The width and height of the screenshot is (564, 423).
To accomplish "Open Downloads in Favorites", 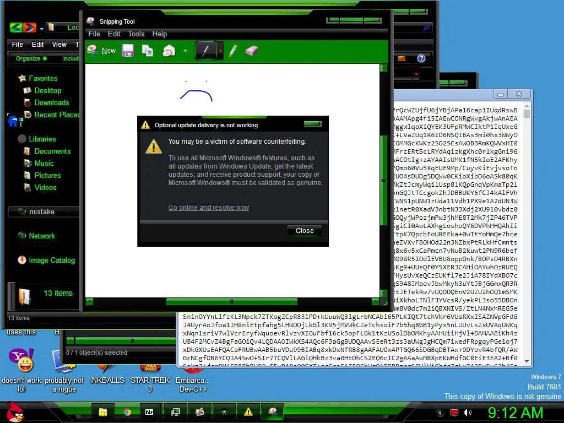I will [46, 103].
